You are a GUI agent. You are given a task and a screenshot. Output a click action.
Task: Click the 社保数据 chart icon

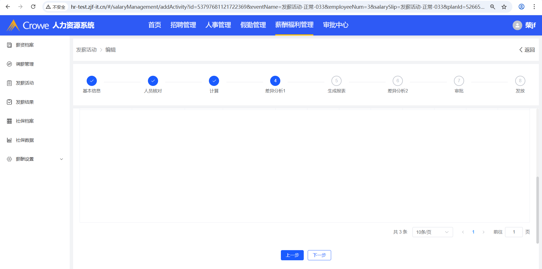click(x=9, y=140)
